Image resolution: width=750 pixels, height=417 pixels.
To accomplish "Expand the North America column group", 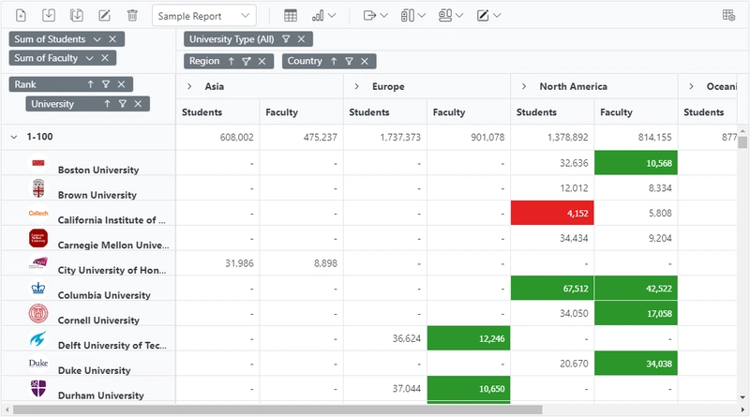I will click(524, 86).
